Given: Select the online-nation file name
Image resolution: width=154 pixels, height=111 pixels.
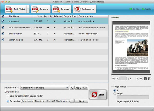Looking at the screenshot, I should pyautogui.click(x=15, y=34).
